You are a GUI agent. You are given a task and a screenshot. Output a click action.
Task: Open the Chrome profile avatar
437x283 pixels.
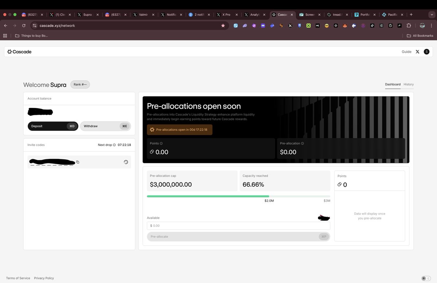(x=422, y=26)
